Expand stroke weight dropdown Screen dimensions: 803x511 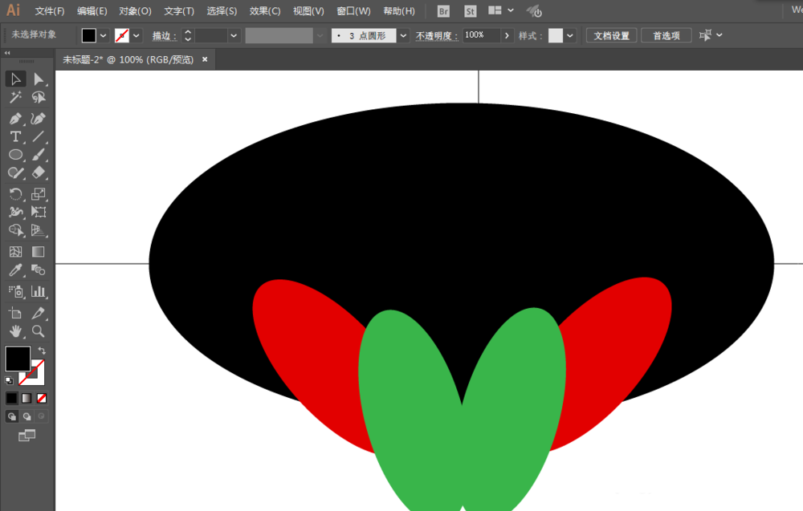pyautogui.click(x=234, y=35)
